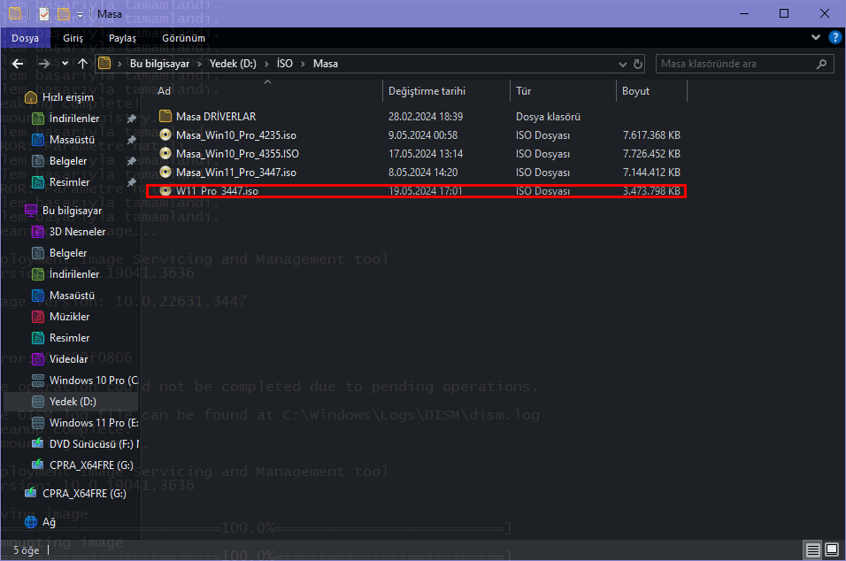The image size is (846, 561).
Task: Open the Paylaş ribbon tab
Action: pos(122,38)
